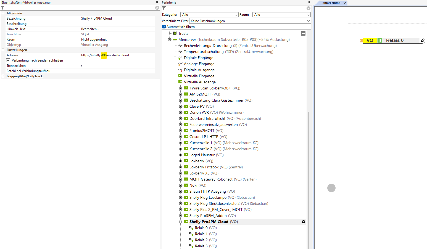Image resolution: width=427 pixels, height=249 pixels.
Task: Click the filter funnel icon in Peripherie panel
Action: (x=164, y=8)
